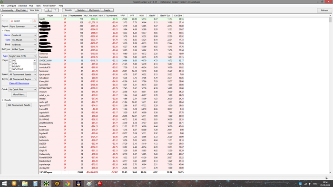Click Clear All Filters Above link

point(19,83)
